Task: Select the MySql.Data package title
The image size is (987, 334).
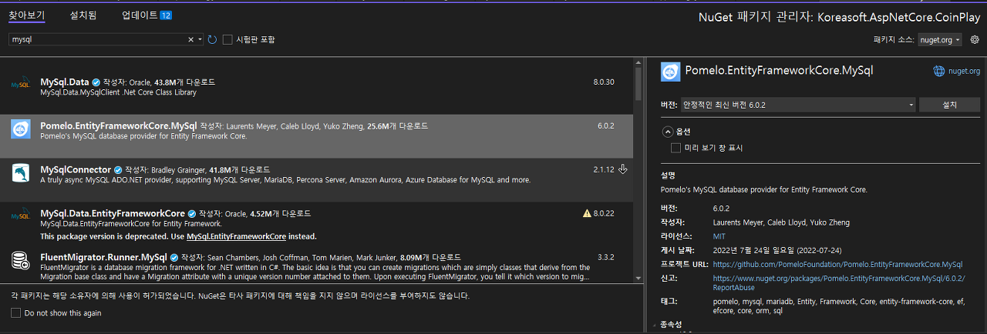Action: pos(65,82)
